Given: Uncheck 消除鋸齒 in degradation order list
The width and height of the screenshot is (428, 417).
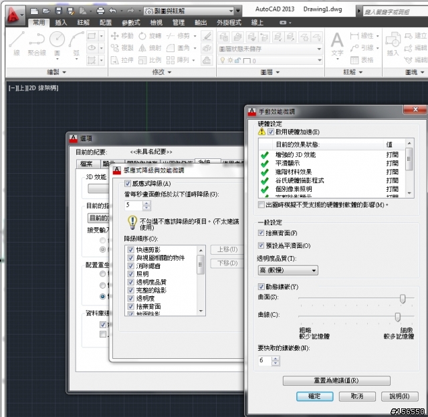Looking at the screenshot, I should (130, 266).
